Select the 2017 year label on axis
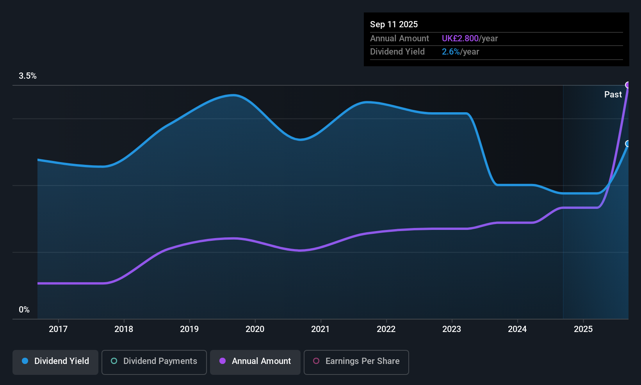The width and height of the screenshot is (641, 385). coord(58,329)
